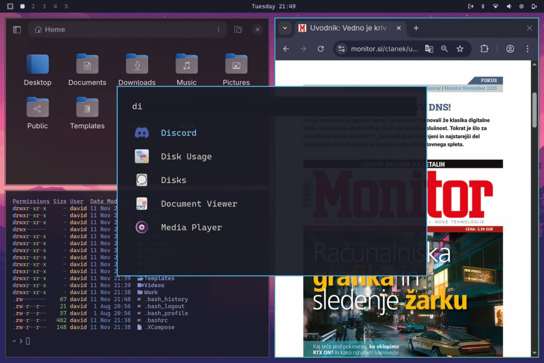Click the battery indicator icon
Image resolution: width=544 pixels, height=363 pixels.
click(x=534, y=6)
